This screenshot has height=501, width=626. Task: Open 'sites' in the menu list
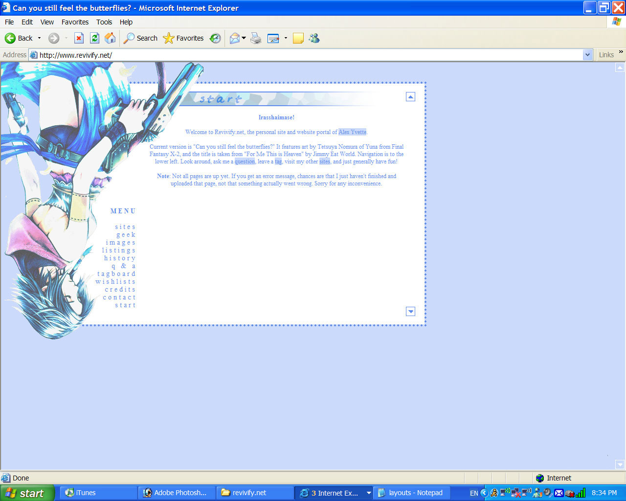[x=125, y=227]
